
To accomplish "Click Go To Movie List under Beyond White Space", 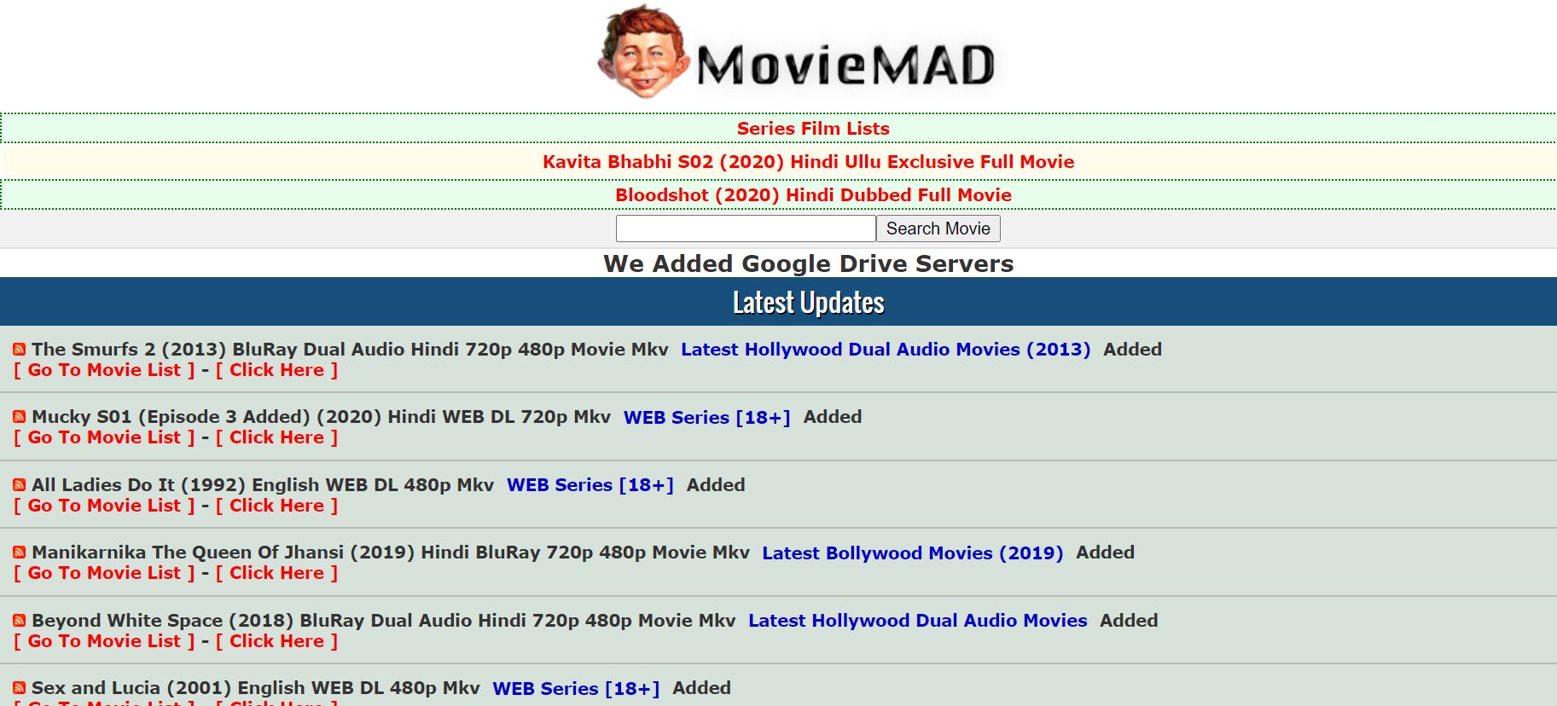I will click(104, 641).
